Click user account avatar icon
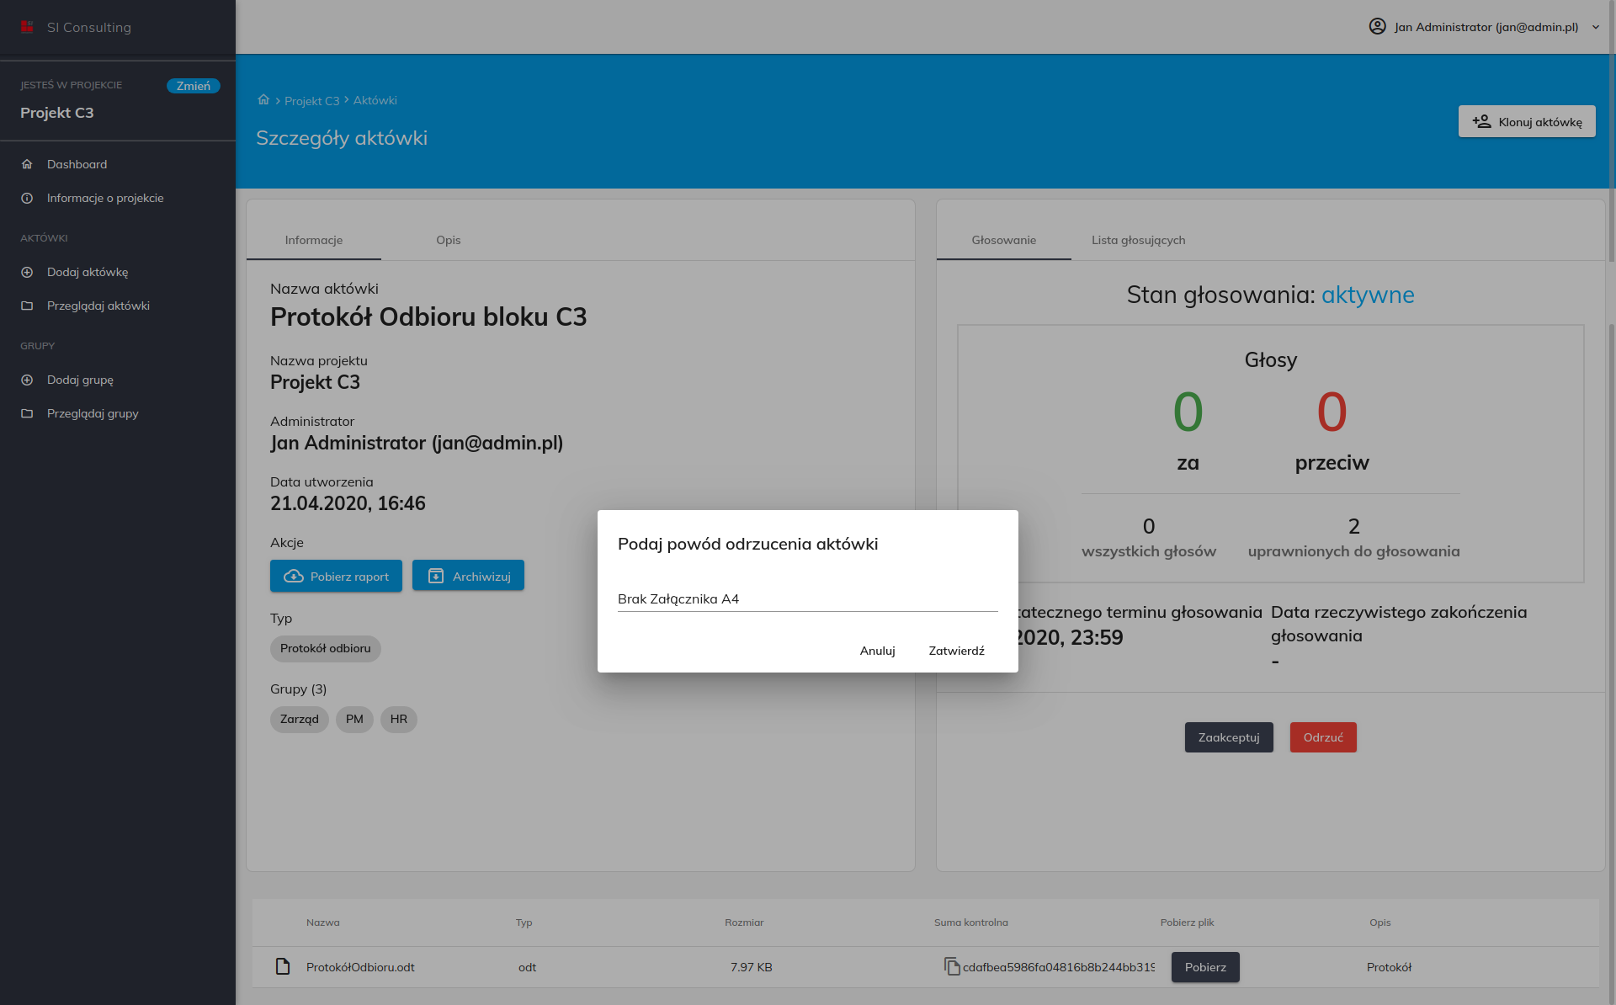Screen dimensions: 1616x1005 tap(1377, 27)
